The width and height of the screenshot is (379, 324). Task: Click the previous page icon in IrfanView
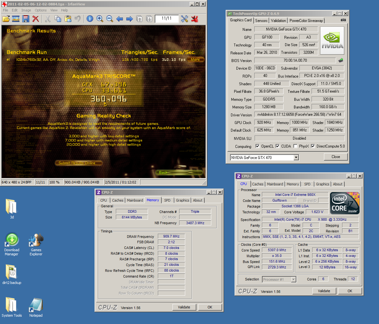click(x=139, y=18)
